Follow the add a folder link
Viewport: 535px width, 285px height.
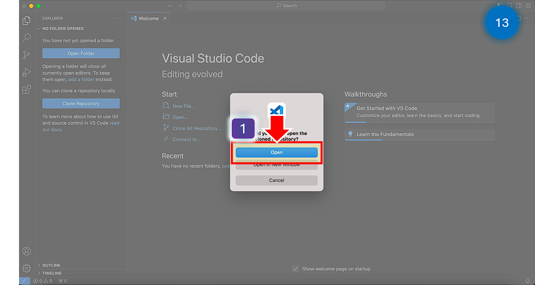pyautogui.click(x=81, y=80)
